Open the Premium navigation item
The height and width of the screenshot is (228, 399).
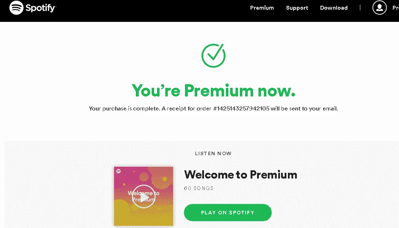262,8
